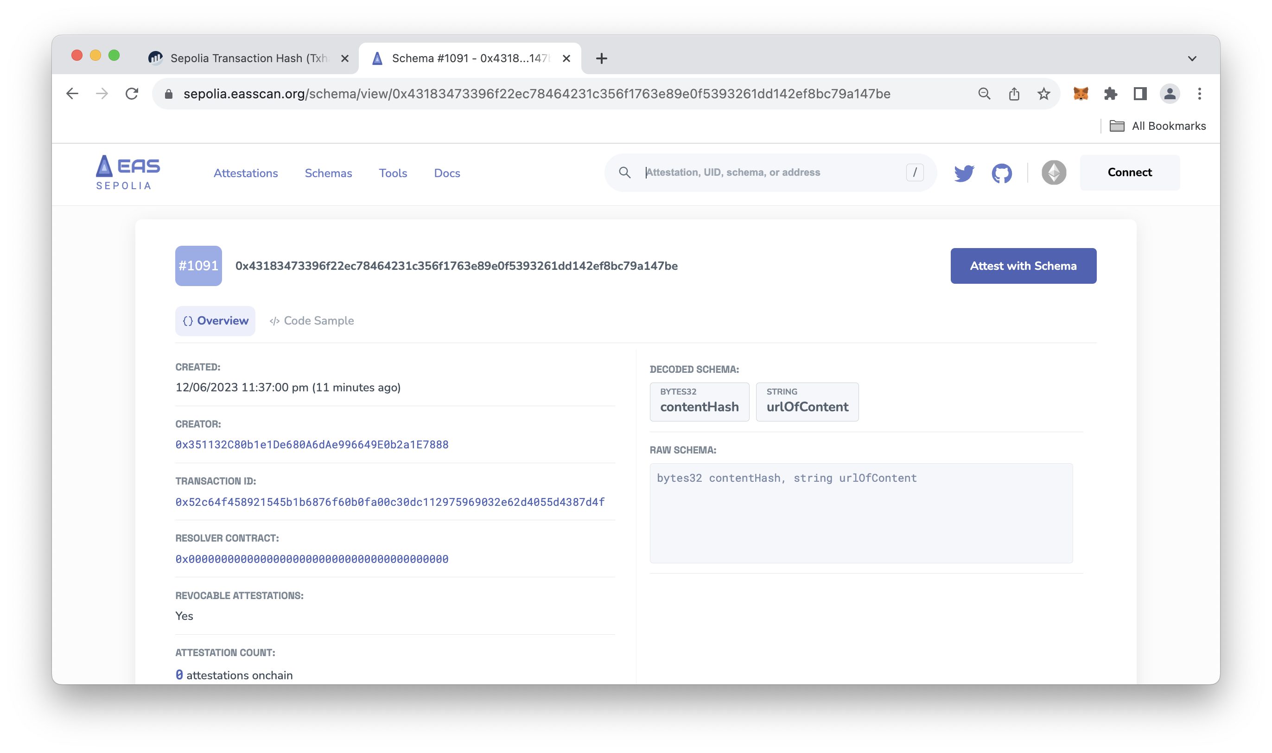Focus the attestation search input field
The height and width of the screenshot is (753, 1272).
click(x=771, y=172)
